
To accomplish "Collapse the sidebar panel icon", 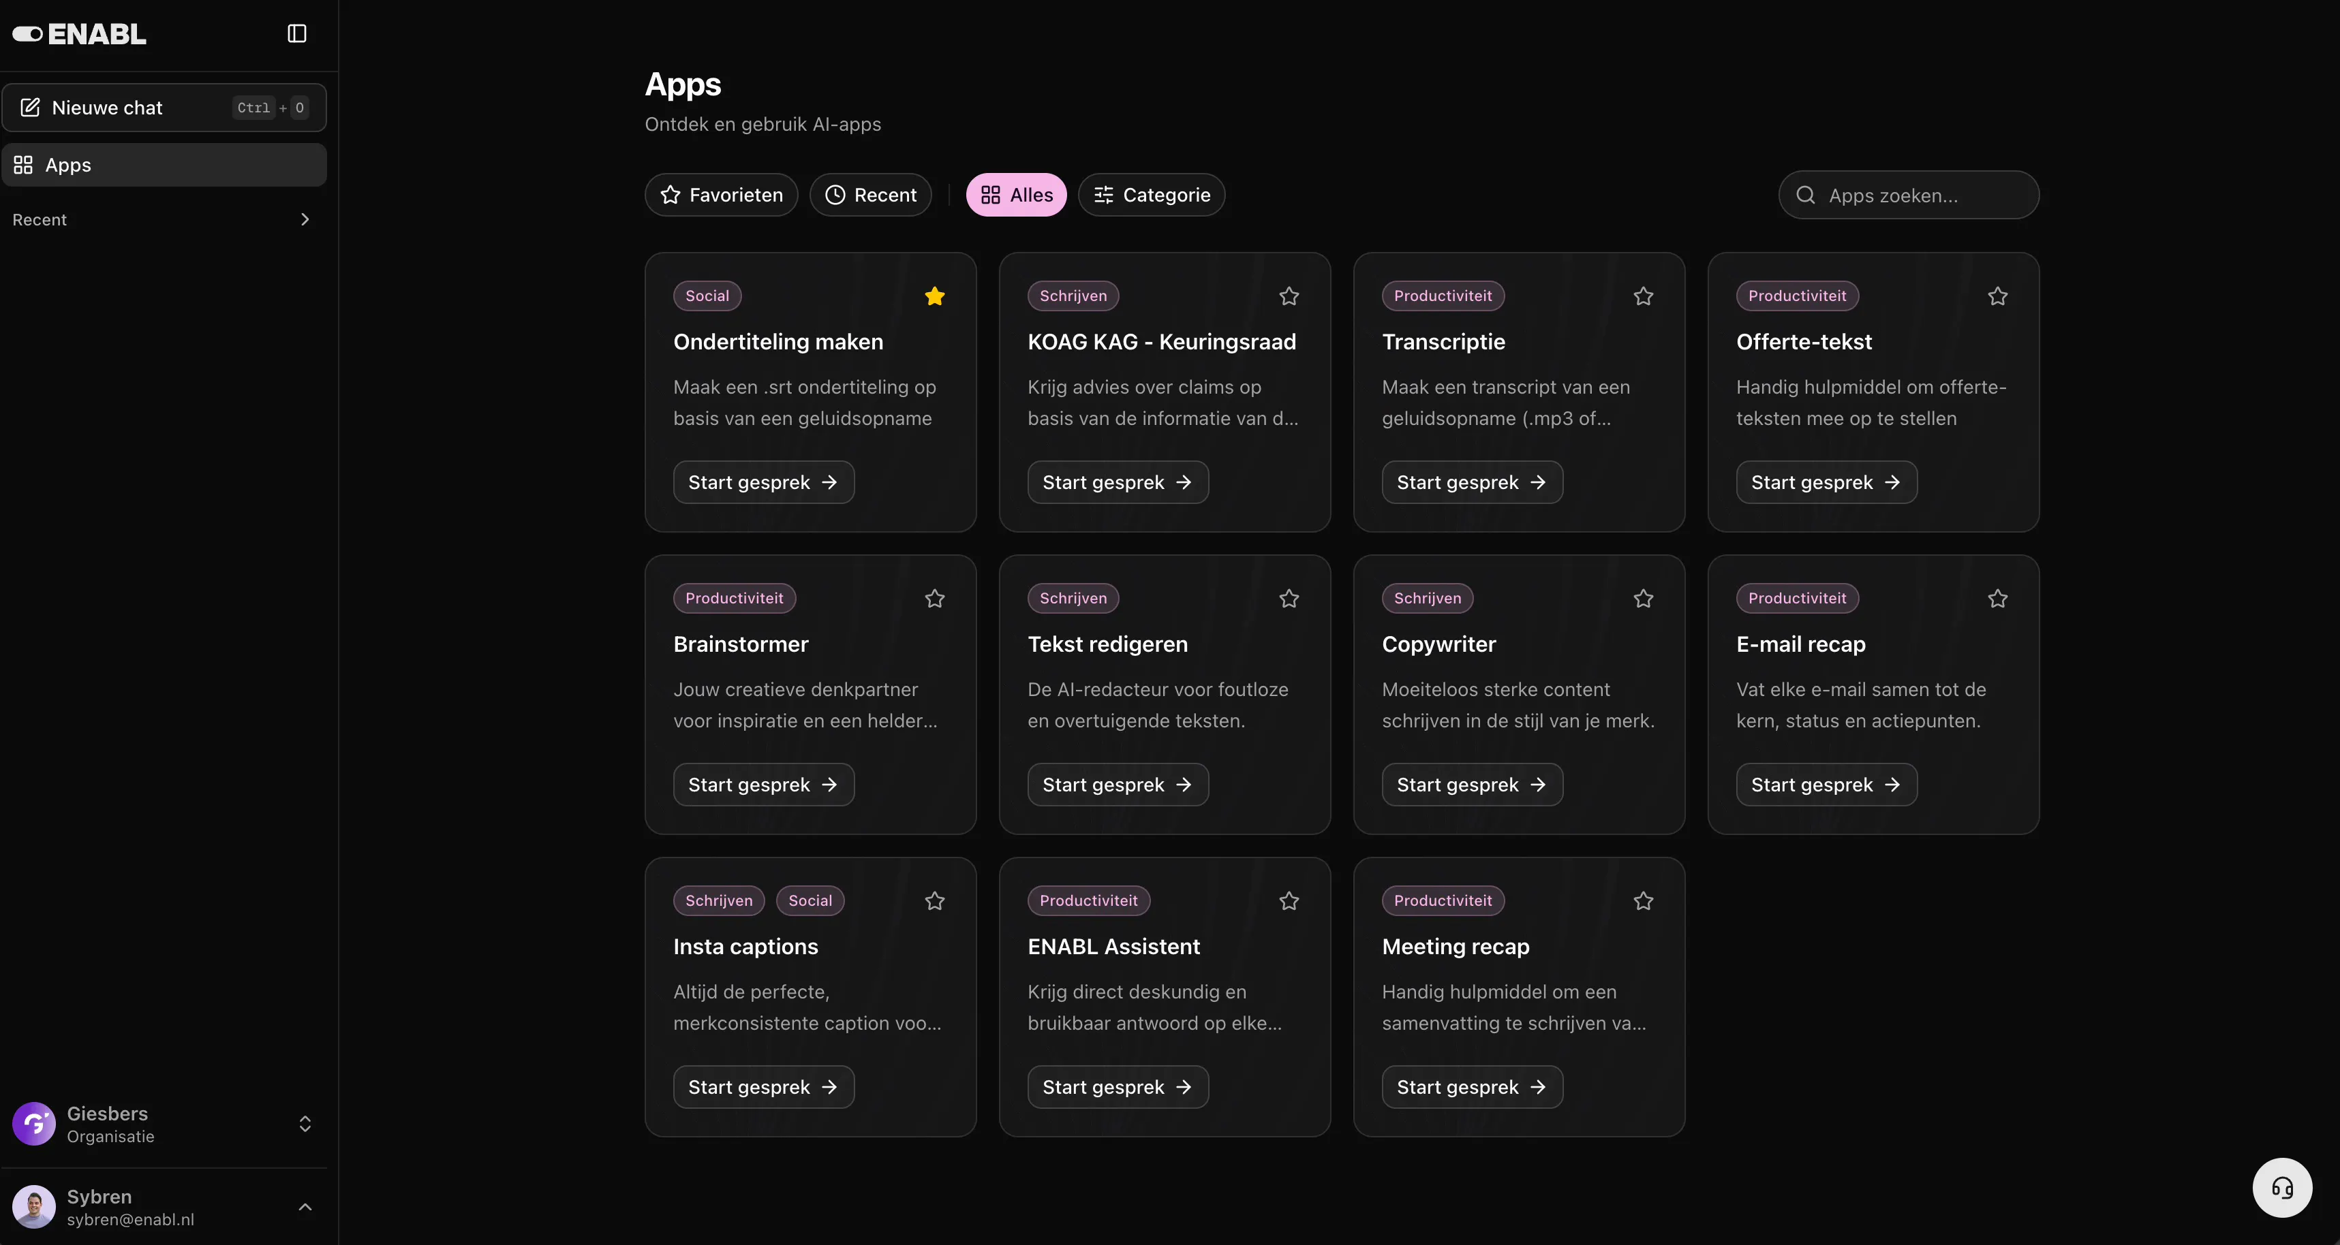I will pos(297,33).
